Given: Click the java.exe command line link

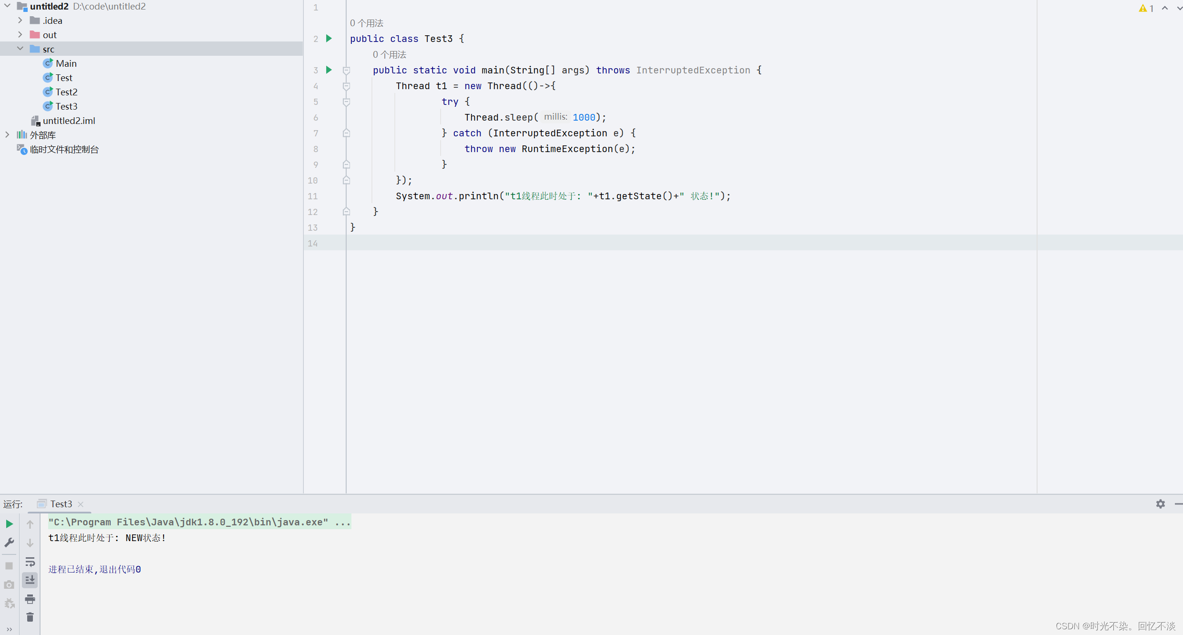Looking at the screenshot, I should point(199,522).
